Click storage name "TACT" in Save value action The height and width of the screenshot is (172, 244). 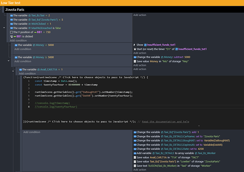[x=195, y=157]
